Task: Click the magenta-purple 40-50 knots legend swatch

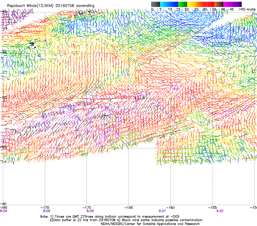Action: [232, 4]
